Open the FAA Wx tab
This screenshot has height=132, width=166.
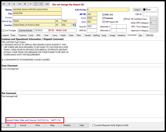[150, 35]
